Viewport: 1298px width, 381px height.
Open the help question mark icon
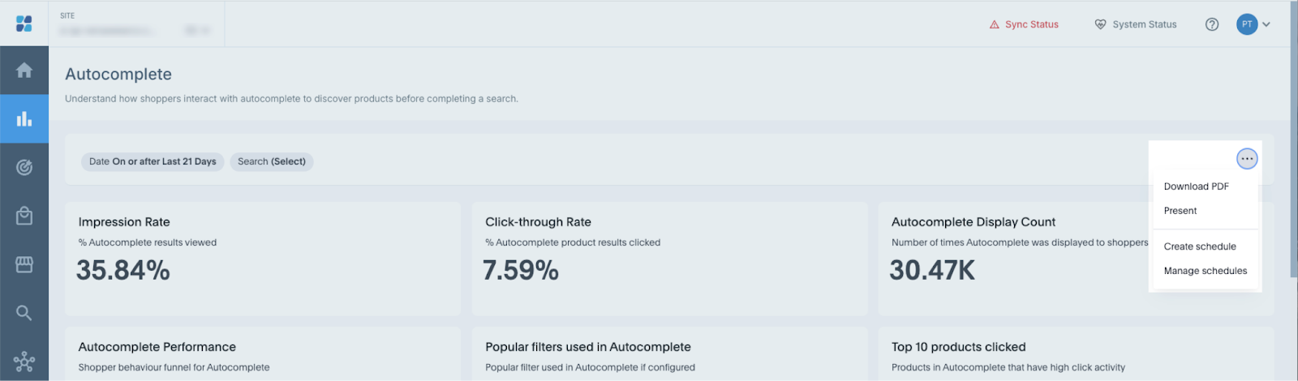(1212, 24)
